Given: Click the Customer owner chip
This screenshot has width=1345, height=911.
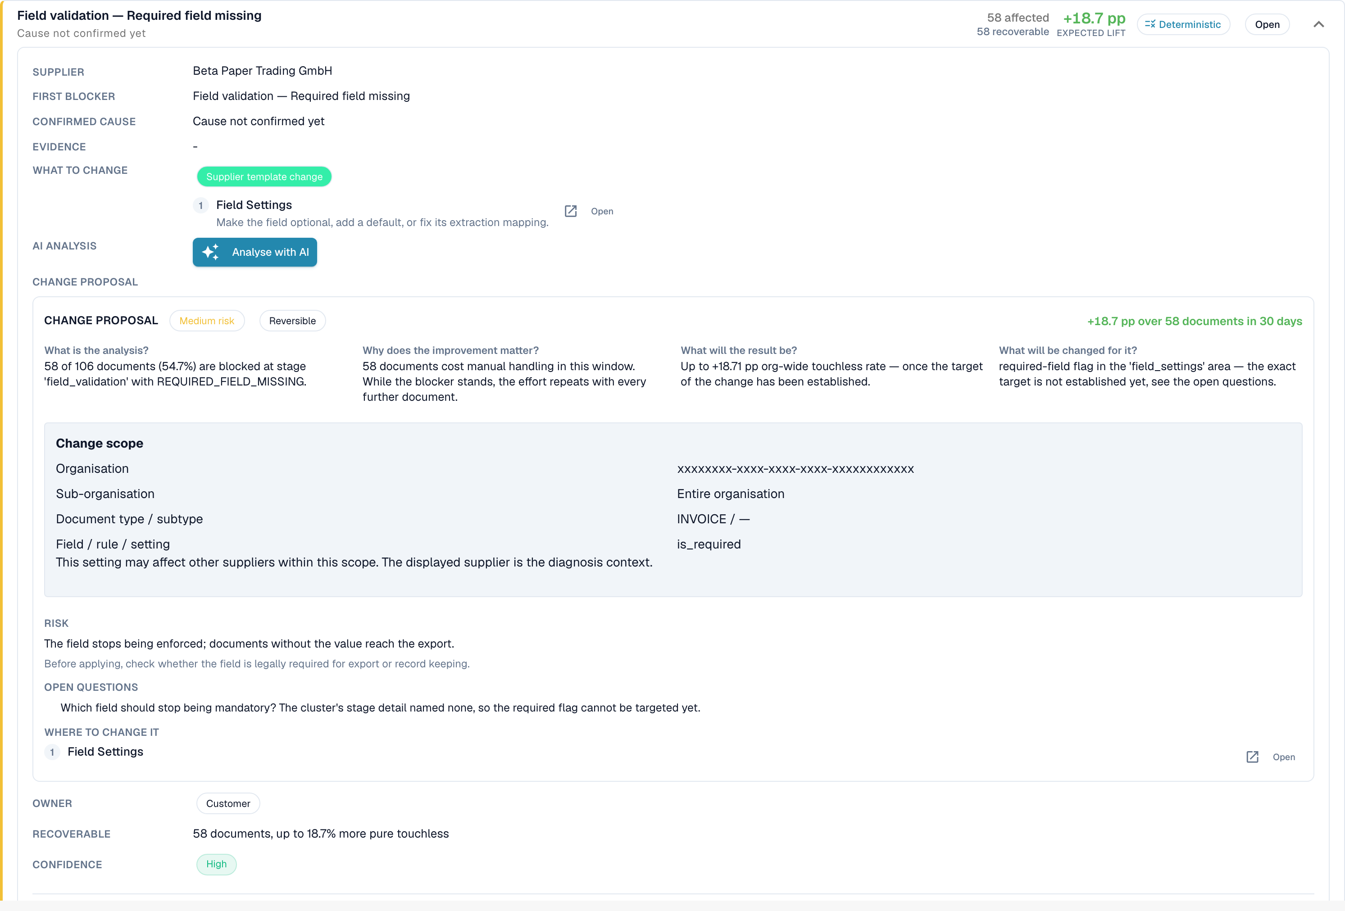Looking at the screenshot, I should (228, 803).
